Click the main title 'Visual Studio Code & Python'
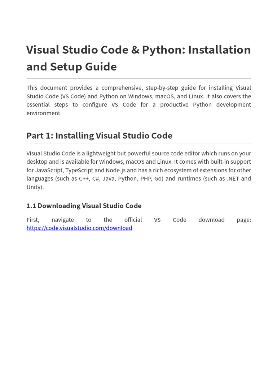The image size is (277, 370). pos(106,50)
